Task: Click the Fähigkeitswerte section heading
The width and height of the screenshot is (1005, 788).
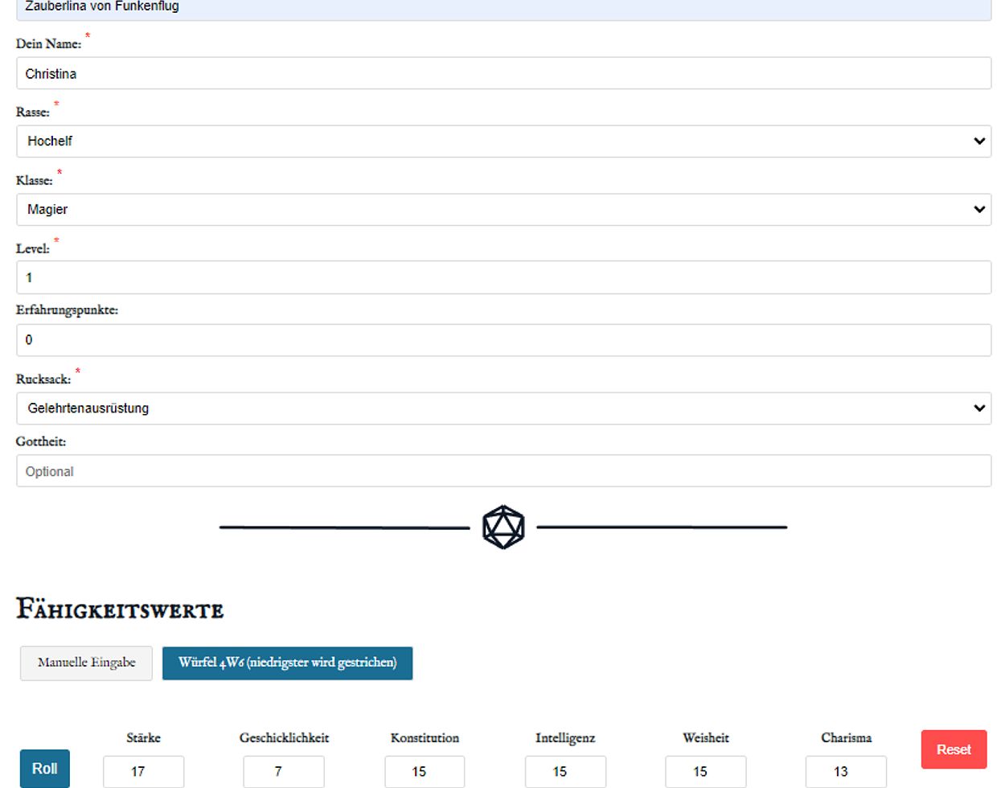Action: [x=121, y=609]
